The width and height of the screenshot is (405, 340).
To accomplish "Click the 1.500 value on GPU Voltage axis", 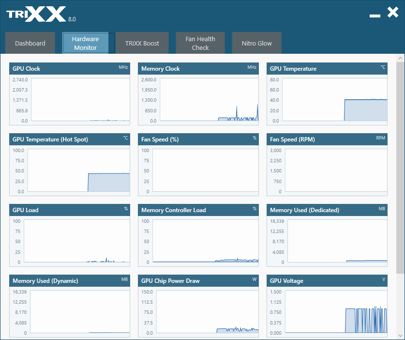I will coord(276,292).
